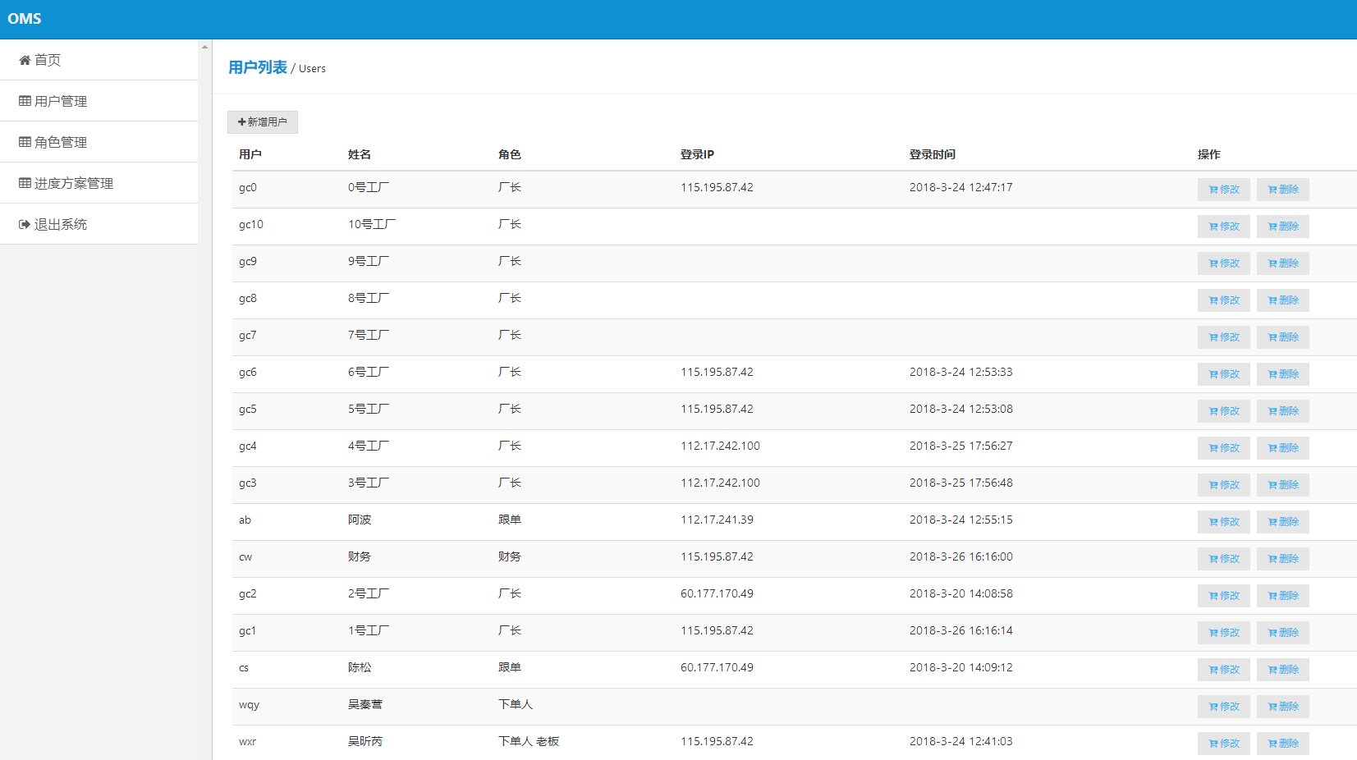Remove user gc9
This screenshot has height=760, width=1357.
point(1283,263)
